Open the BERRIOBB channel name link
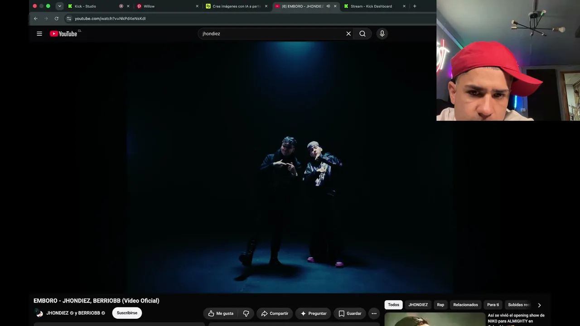Screen dimensions: 580x326 click(89, 313)
